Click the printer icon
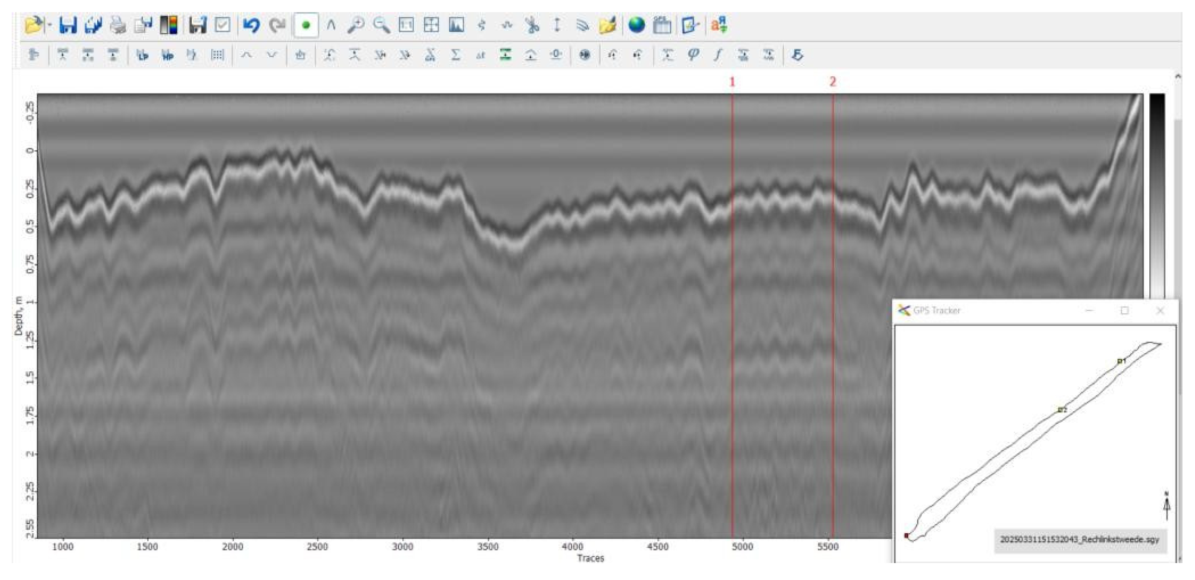The width and height of the screenshot is (1195, 580). [118, 25]
